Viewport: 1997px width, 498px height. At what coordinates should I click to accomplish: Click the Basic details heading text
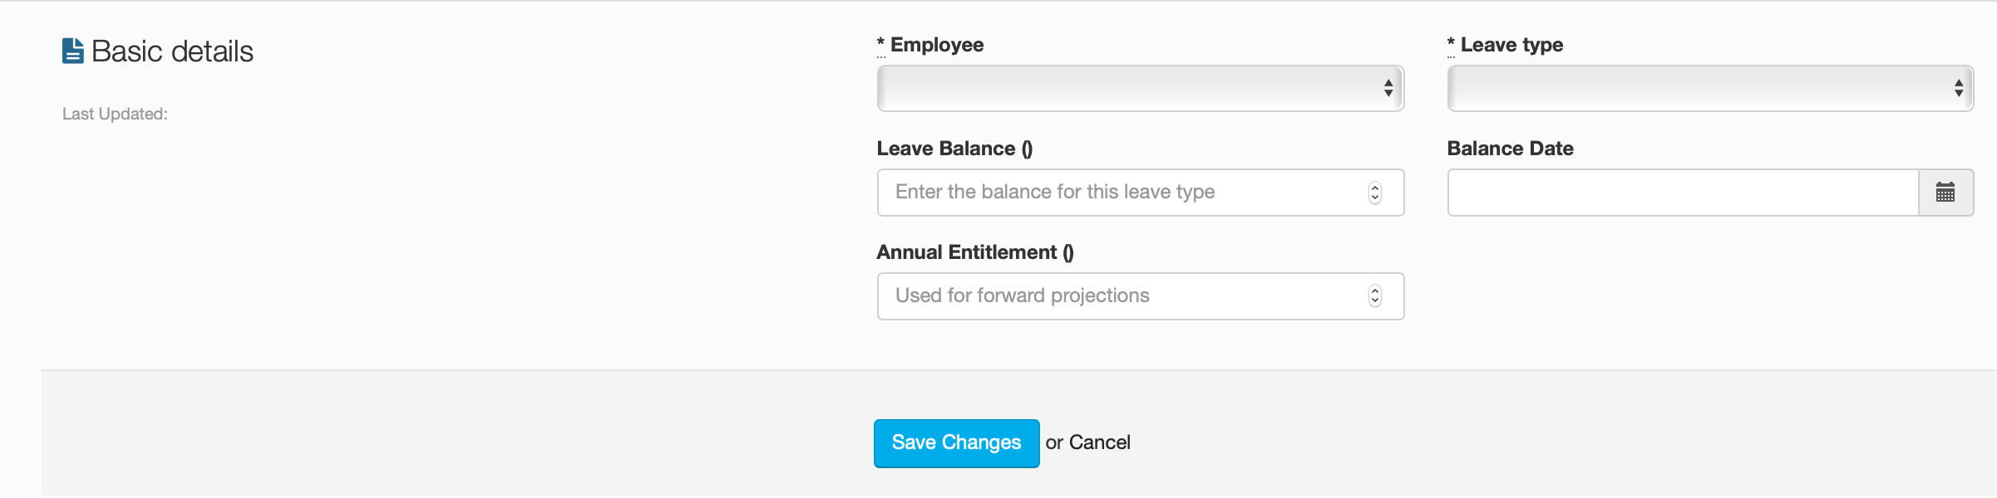[x=172, y=51]
